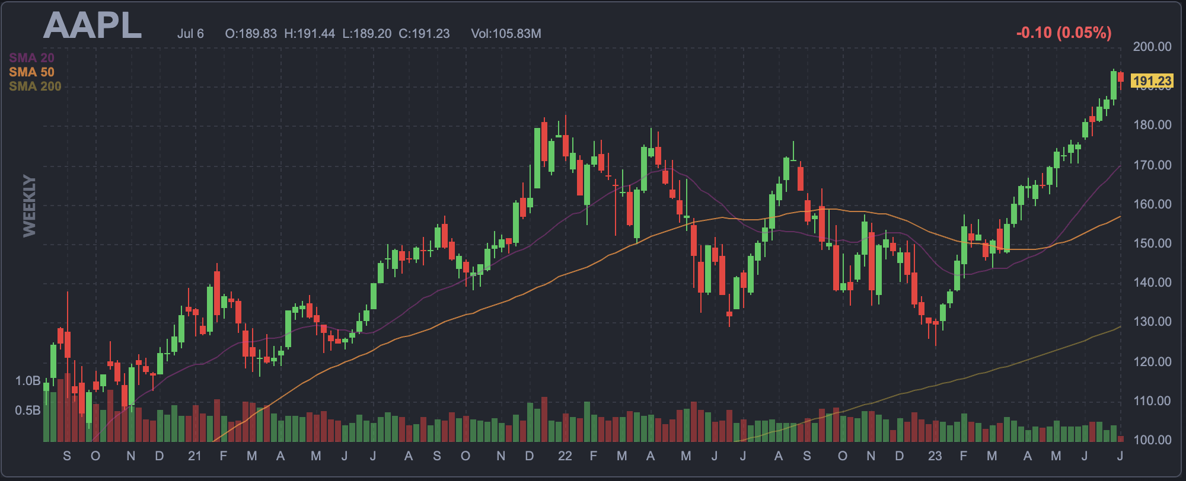Image resolution: width=1186 pixels, height=481 pixels.
Task: Toggle the SMA 20 indicator legend
Action: [31, 58]
